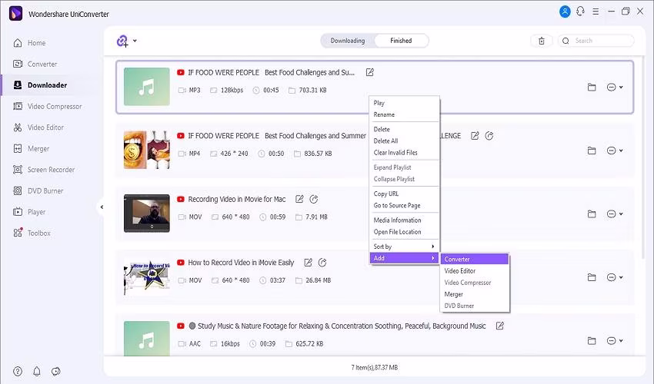
Task: Click rename icon for Study Music item
Action: tap(499, 326)
